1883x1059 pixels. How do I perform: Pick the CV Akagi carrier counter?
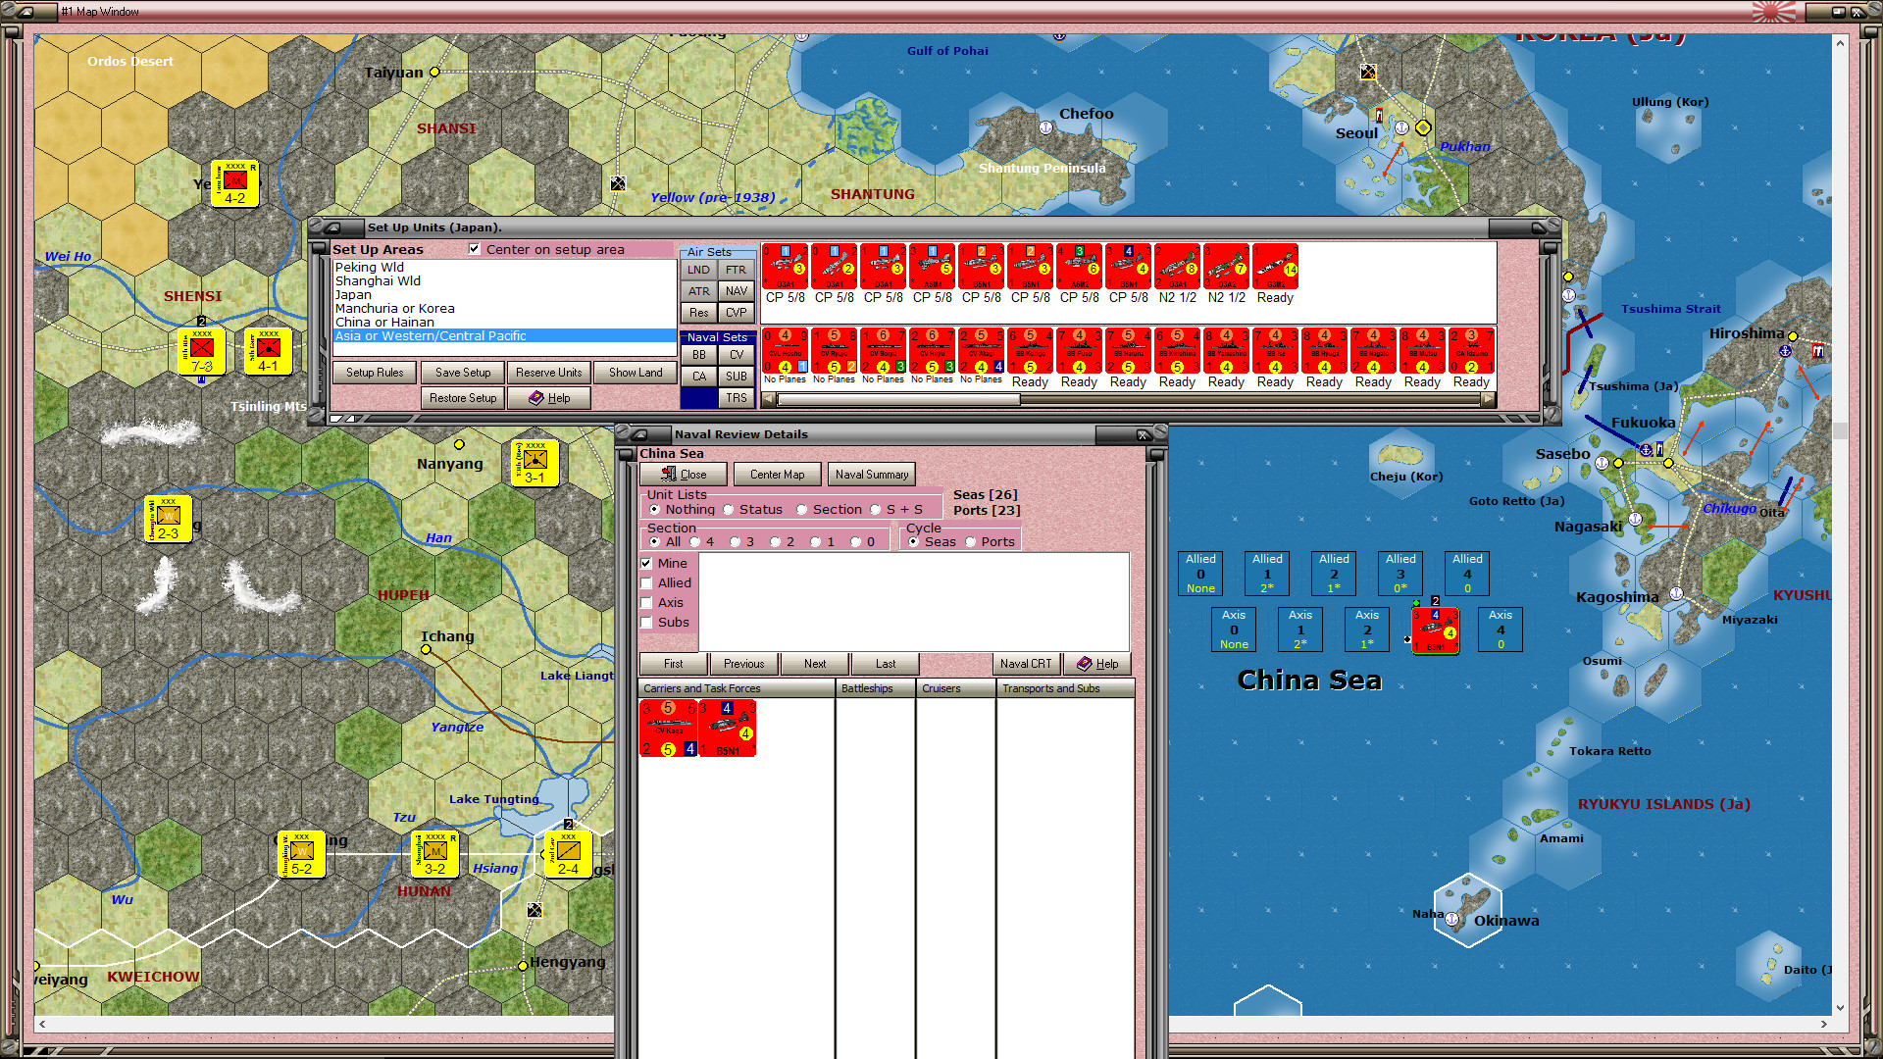[981, 351]
